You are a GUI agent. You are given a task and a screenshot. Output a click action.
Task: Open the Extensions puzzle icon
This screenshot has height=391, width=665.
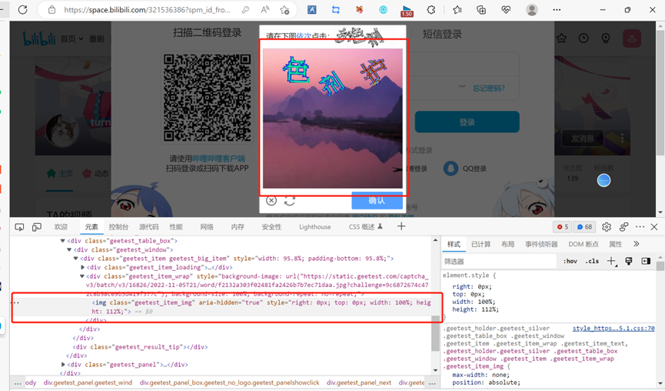tap(431, 9)
